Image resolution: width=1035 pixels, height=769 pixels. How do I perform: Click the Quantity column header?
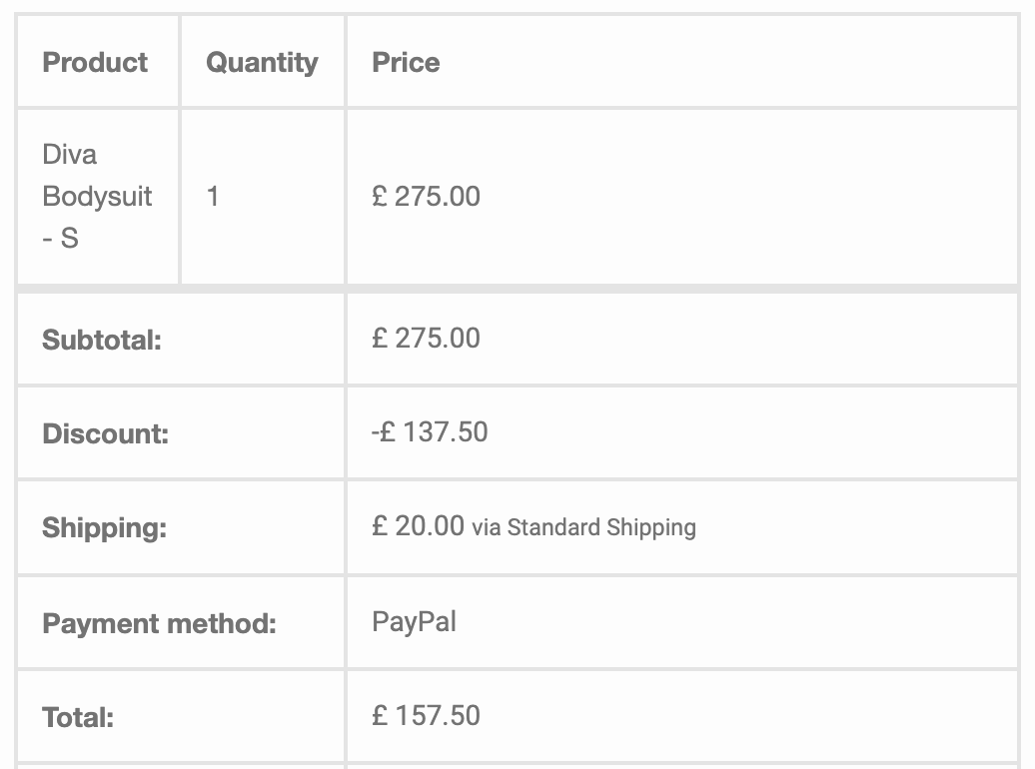click(x=262, y=63)
